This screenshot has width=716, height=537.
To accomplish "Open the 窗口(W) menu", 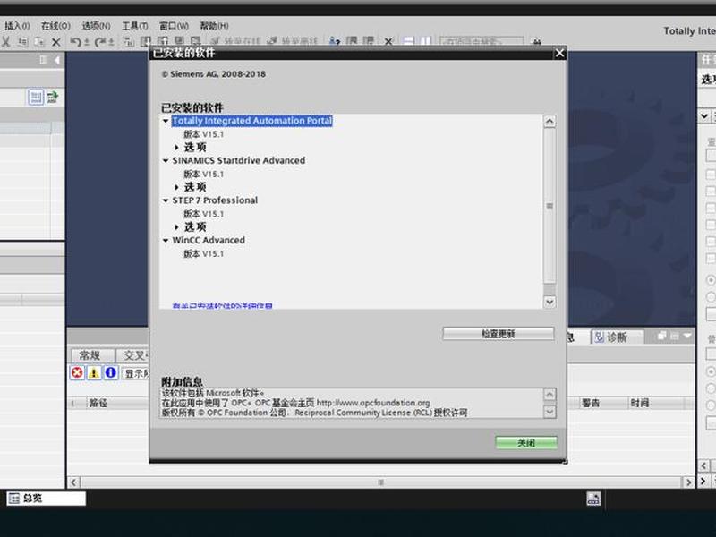I will point(174,26).
